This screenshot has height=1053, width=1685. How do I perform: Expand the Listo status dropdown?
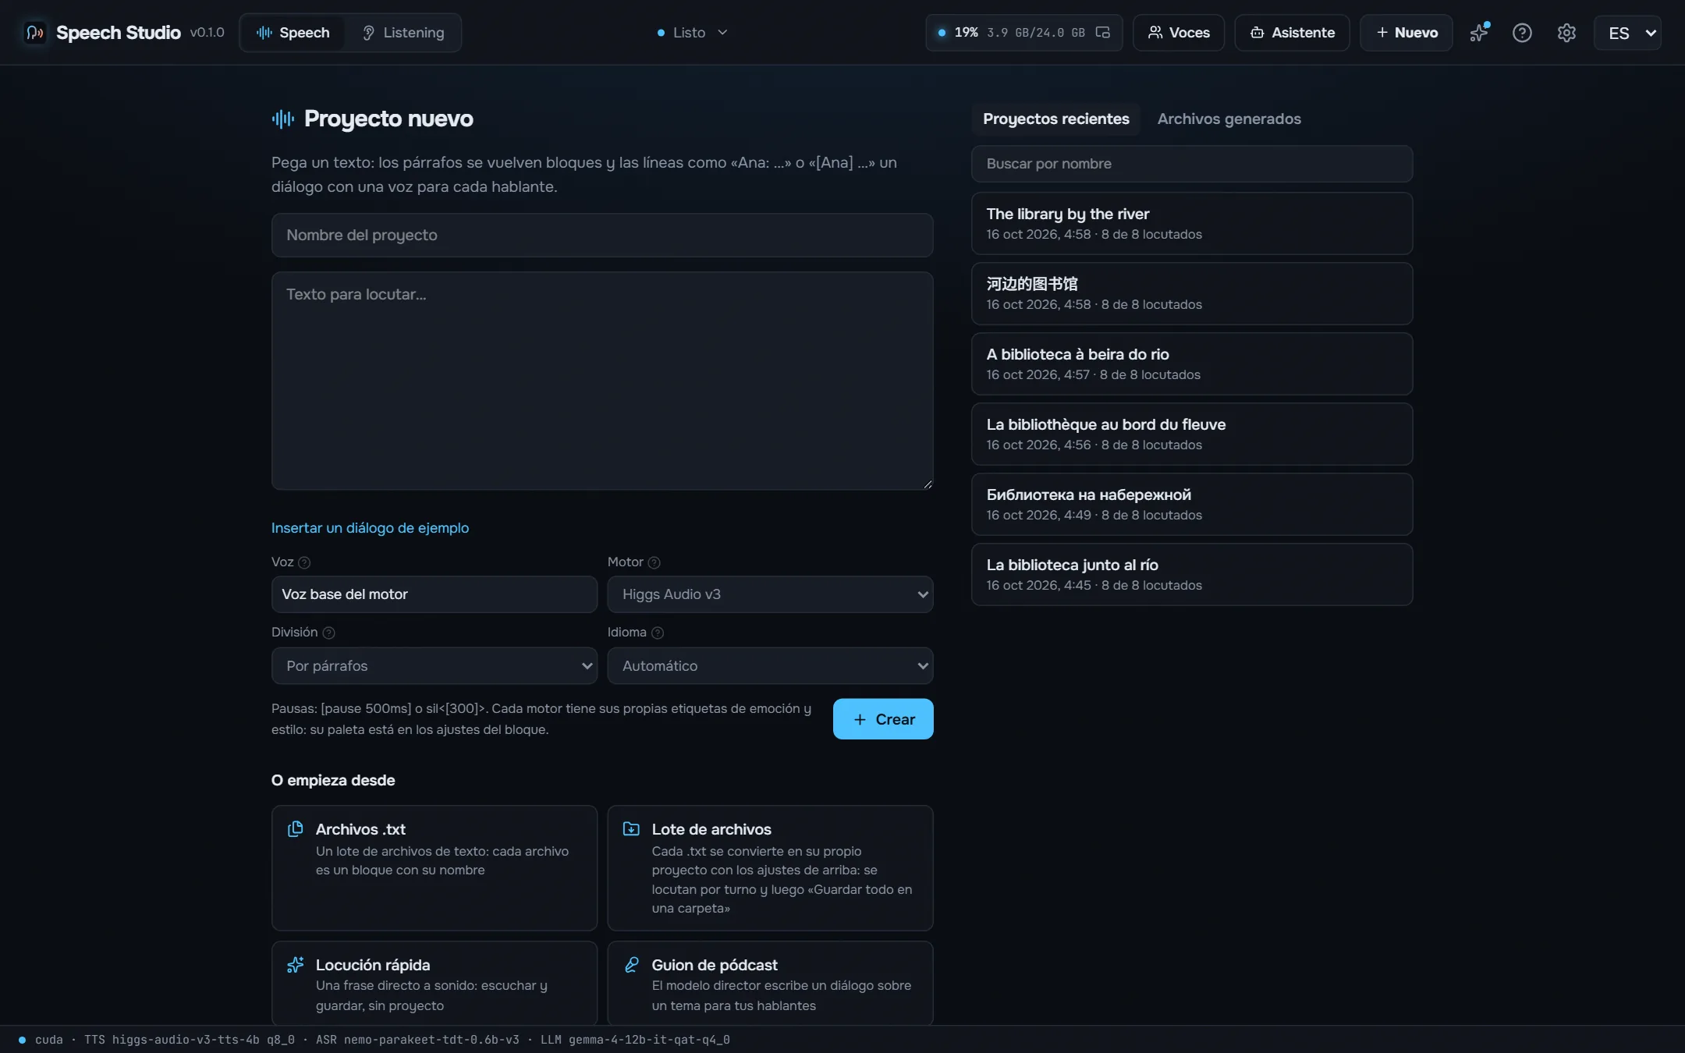coord(692,33)
